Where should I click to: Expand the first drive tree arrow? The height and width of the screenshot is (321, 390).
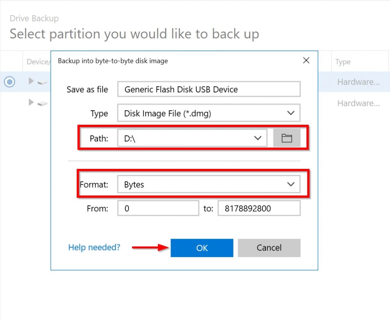coord(30,81)
